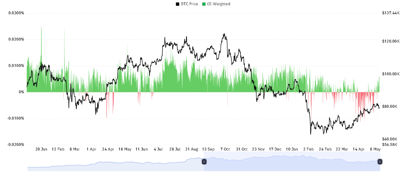Click the 14 Apr date label
This screenshot has width=406, height=181.
359,149
